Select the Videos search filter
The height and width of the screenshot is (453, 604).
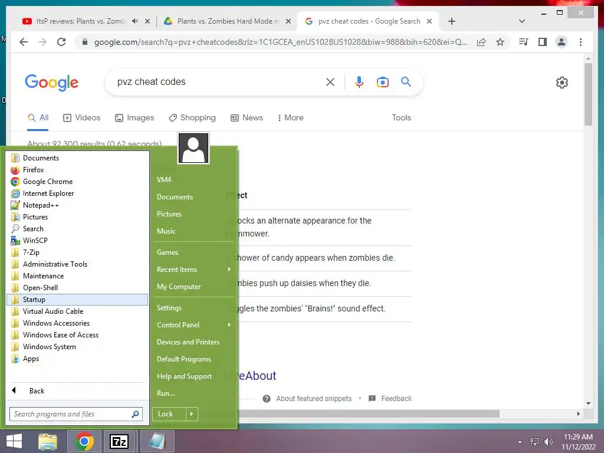tap(81, 118)
